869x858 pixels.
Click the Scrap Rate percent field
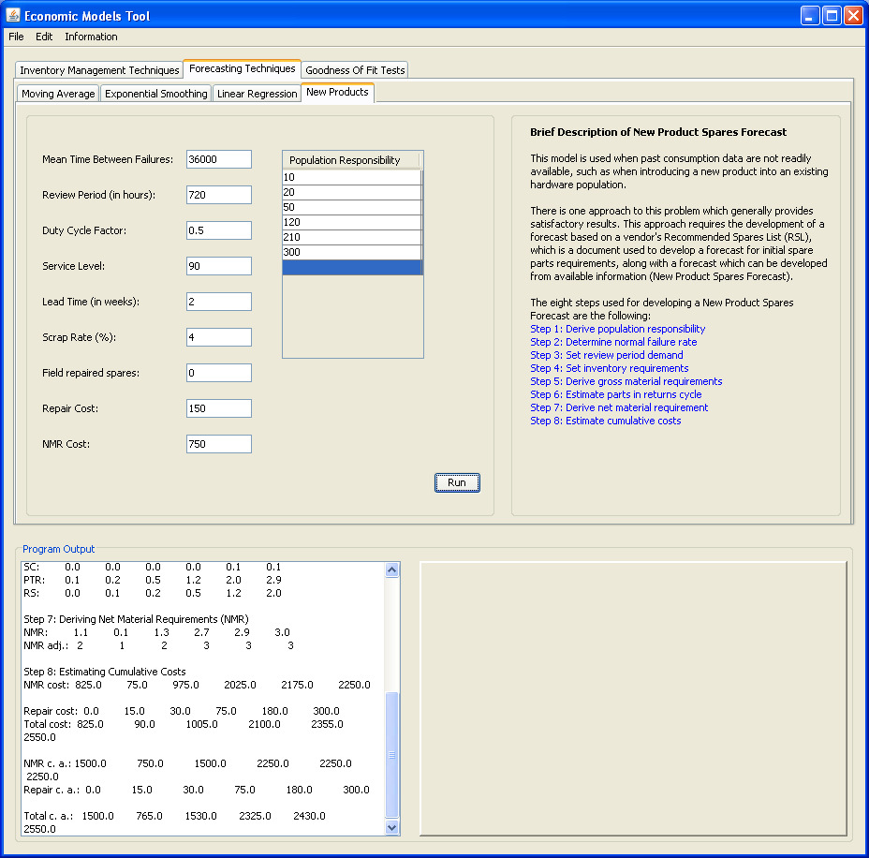(219, 337)
